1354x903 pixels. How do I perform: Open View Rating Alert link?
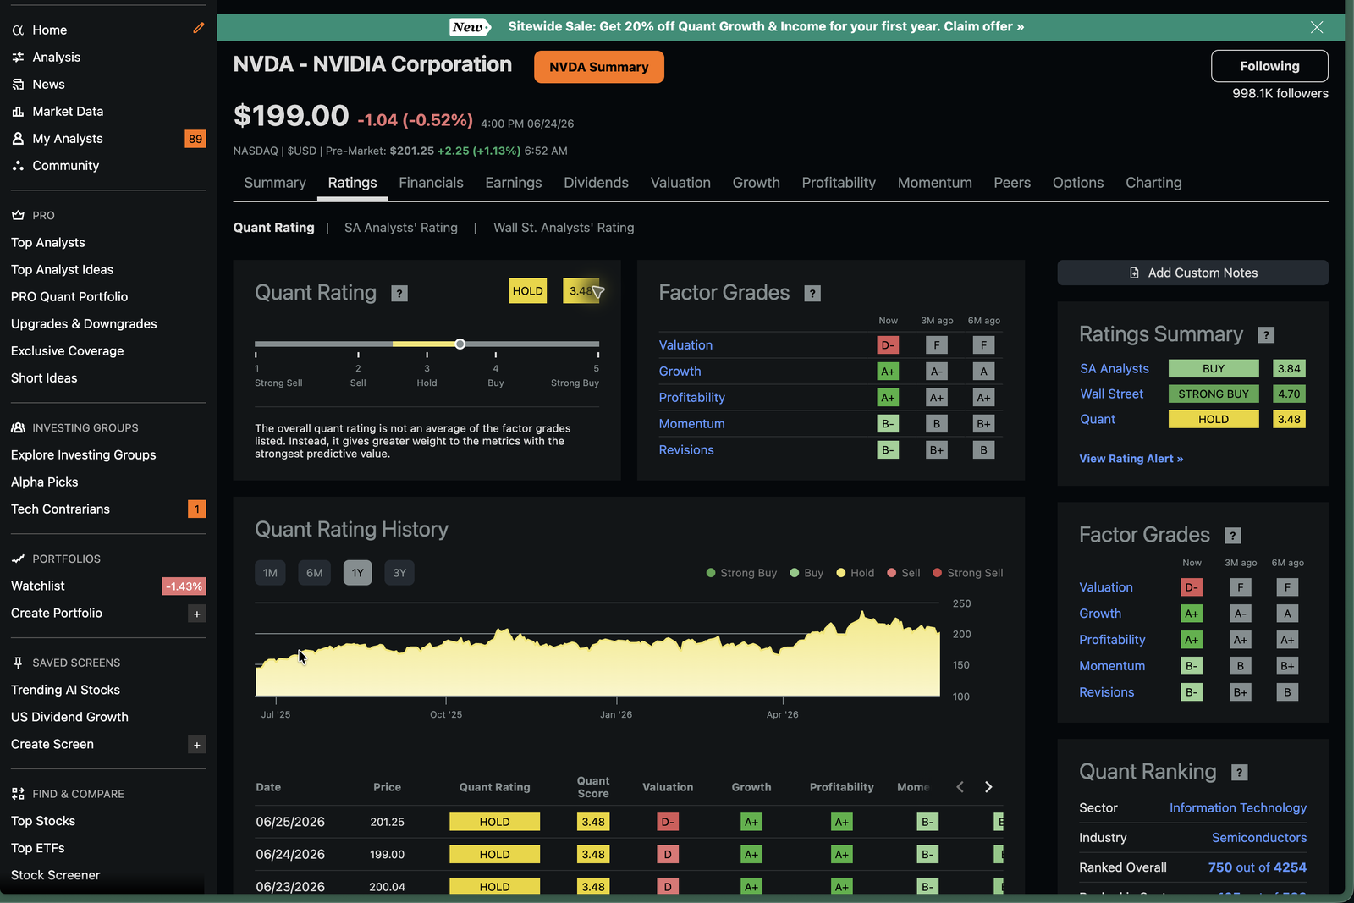coord(1131,459)
